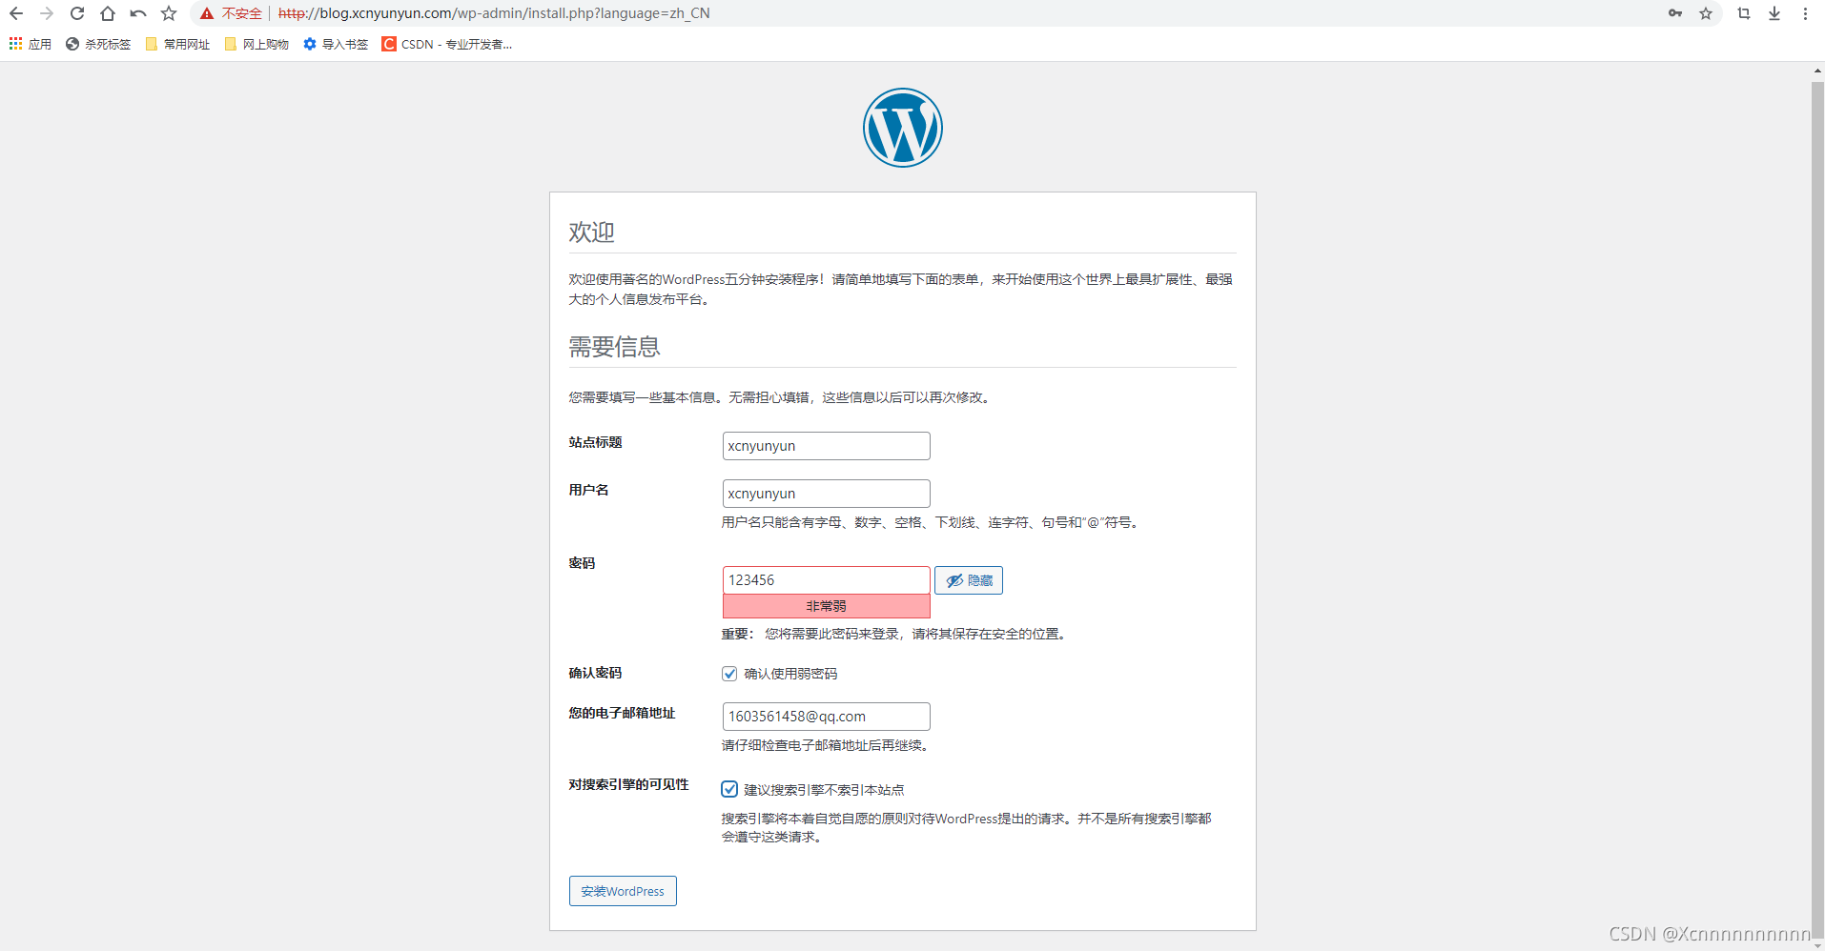1825x951 pixels.
Task: Click the WordPress logo
Action: (903, 128)
